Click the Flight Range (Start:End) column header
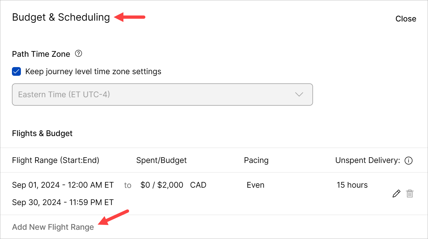 point(56,160)
